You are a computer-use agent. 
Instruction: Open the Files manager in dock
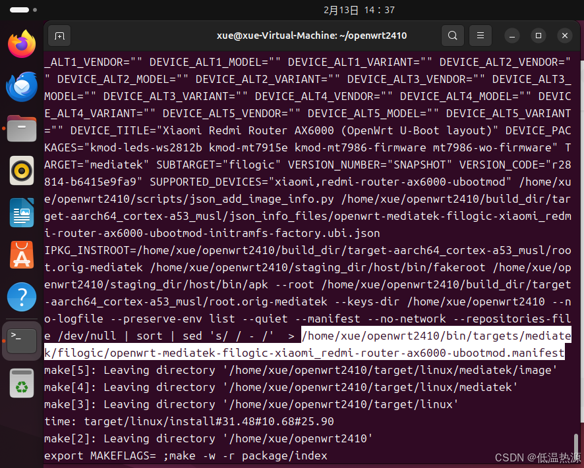coord(22,129)
